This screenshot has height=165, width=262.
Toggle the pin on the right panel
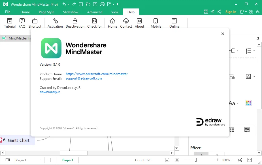pos(258,39)
